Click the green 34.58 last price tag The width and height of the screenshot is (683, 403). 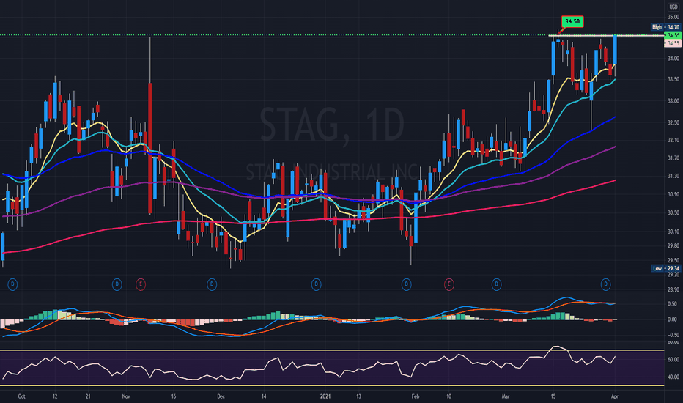[673, 35]
